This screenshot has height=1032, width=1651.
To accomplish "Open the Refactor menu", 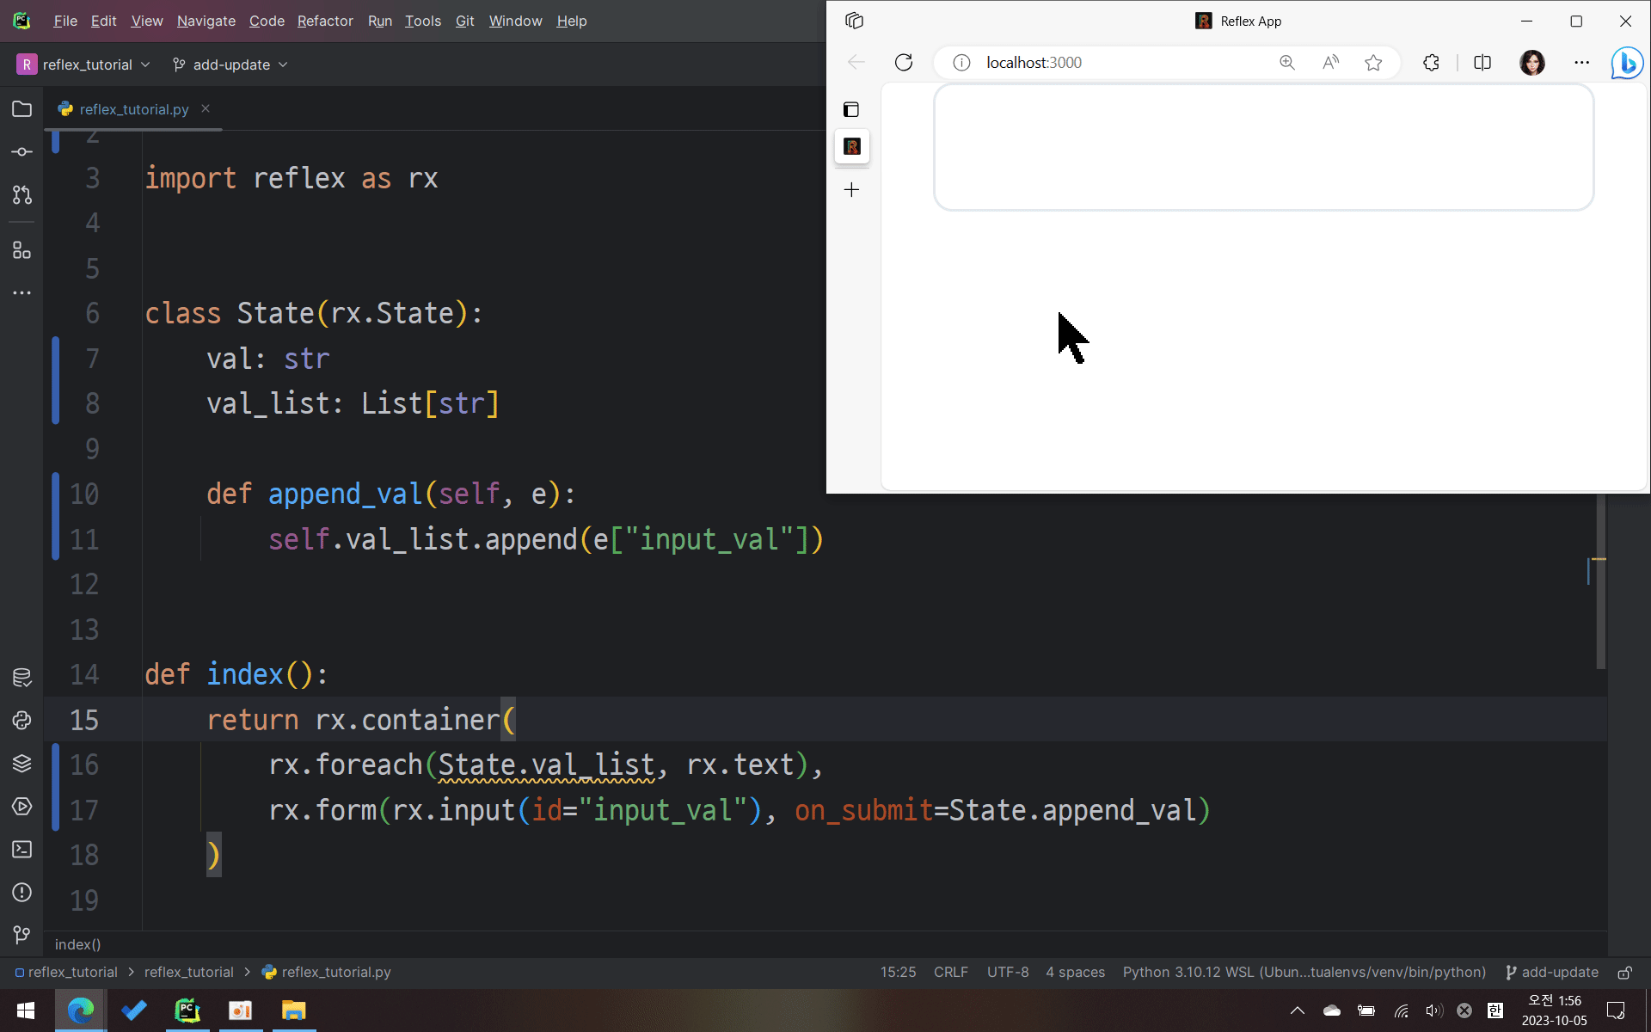I will tap(324, 21).
